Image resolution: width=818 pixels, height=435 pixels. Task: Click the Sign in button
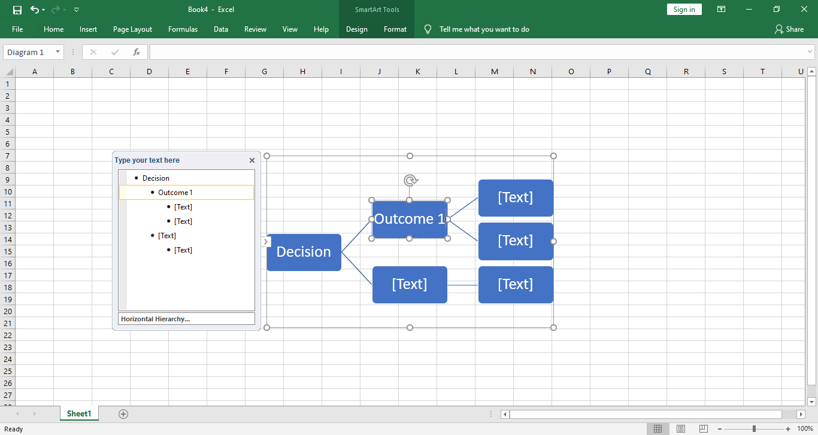click(684, 9)
